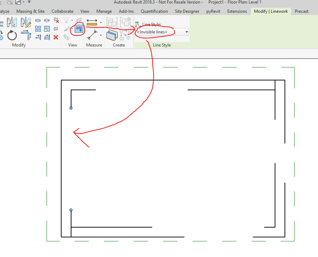Open the Quick Access Toolbar dropdown
This screenshot has height=257, width=318.
click(28, 2)
